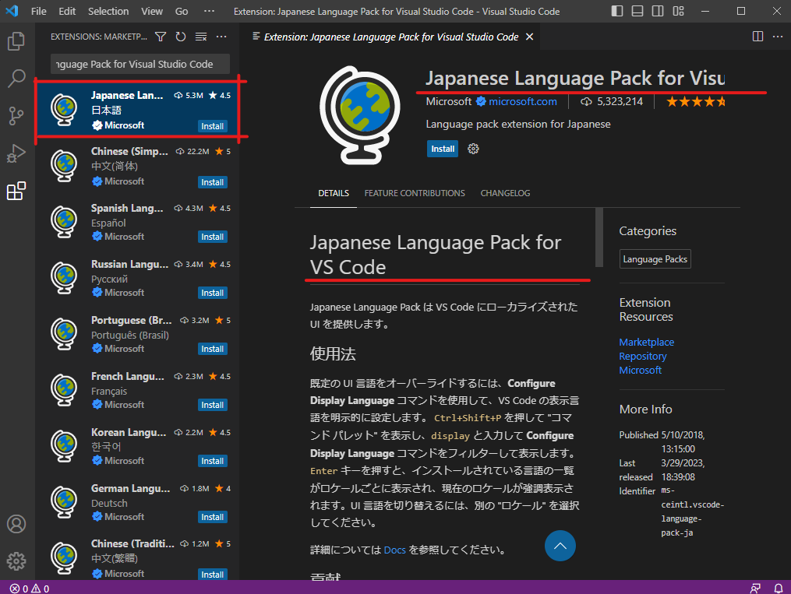This screenshot has height=594, width=791.
Task: Click the Accounts icon in activity bar
Action: (x=16, y=524)
